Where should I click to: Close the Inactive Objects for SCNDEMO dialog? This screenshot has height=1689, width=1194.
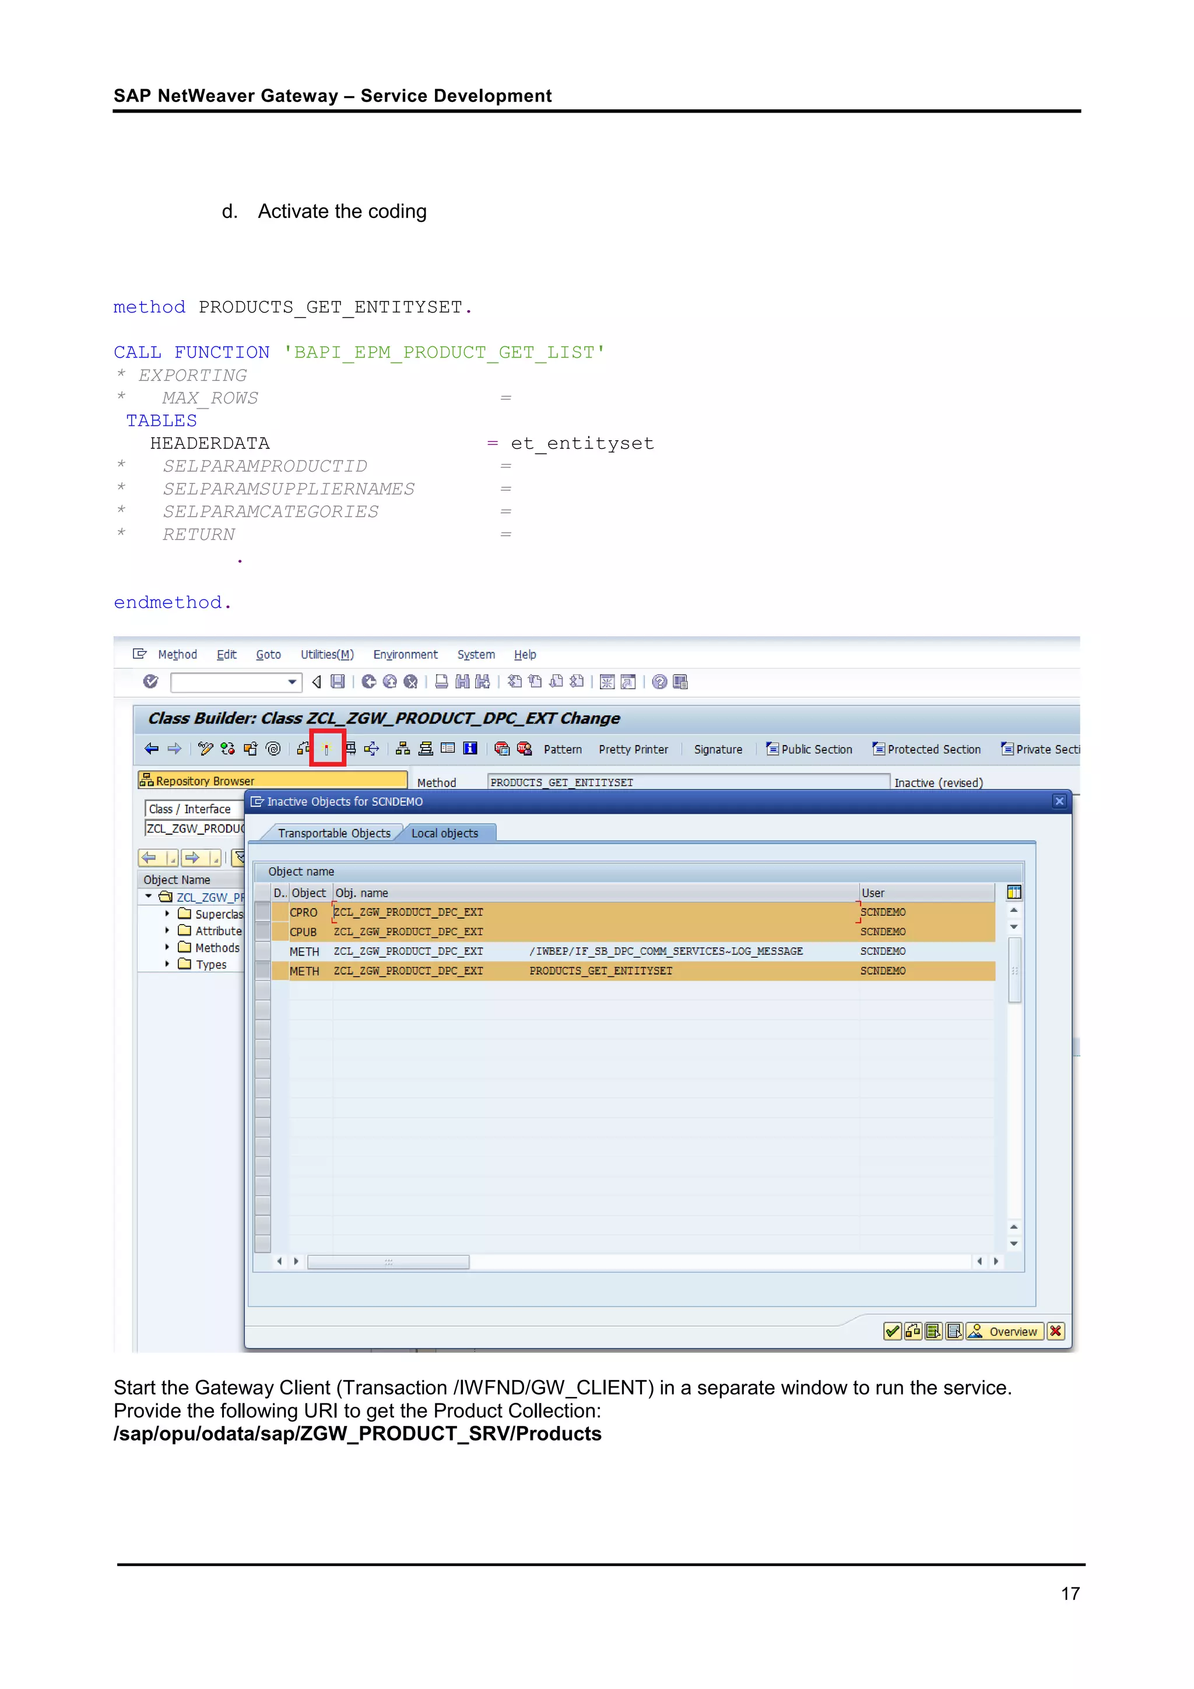click(x=1059, y=802)
